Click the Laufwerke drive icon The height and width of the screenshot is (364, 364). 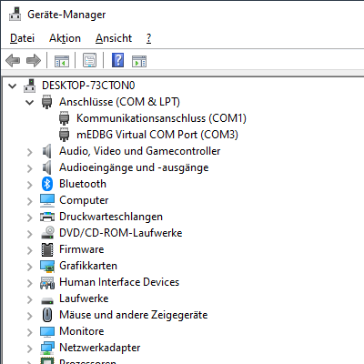coord(47,300)
